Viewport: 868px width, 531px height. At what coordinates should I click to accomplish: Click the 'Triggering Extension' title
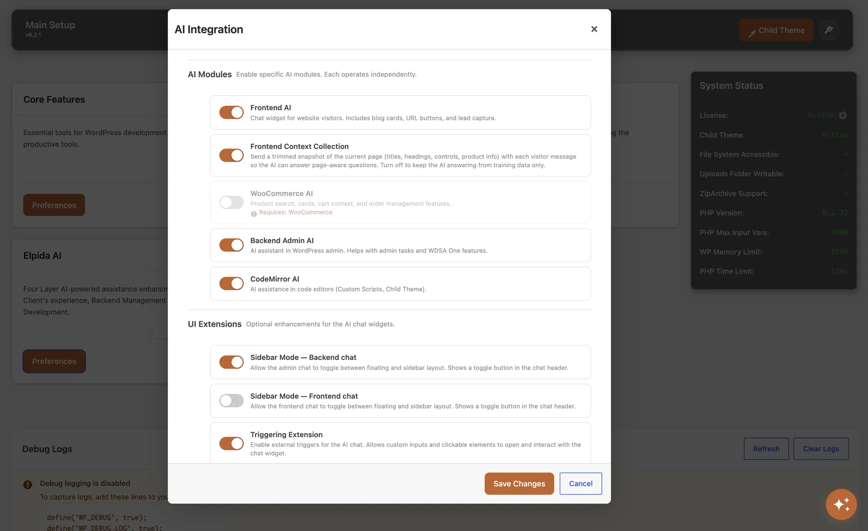click(286, 435)
